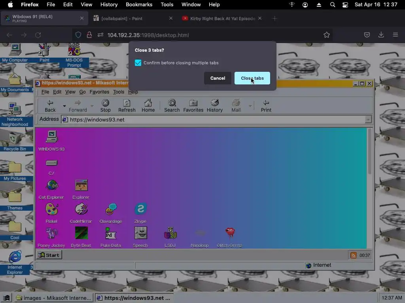This screenshot has width=405, height=303.
Task: Launch the Explorer icon in Windows 93
Action: [81, 190]
